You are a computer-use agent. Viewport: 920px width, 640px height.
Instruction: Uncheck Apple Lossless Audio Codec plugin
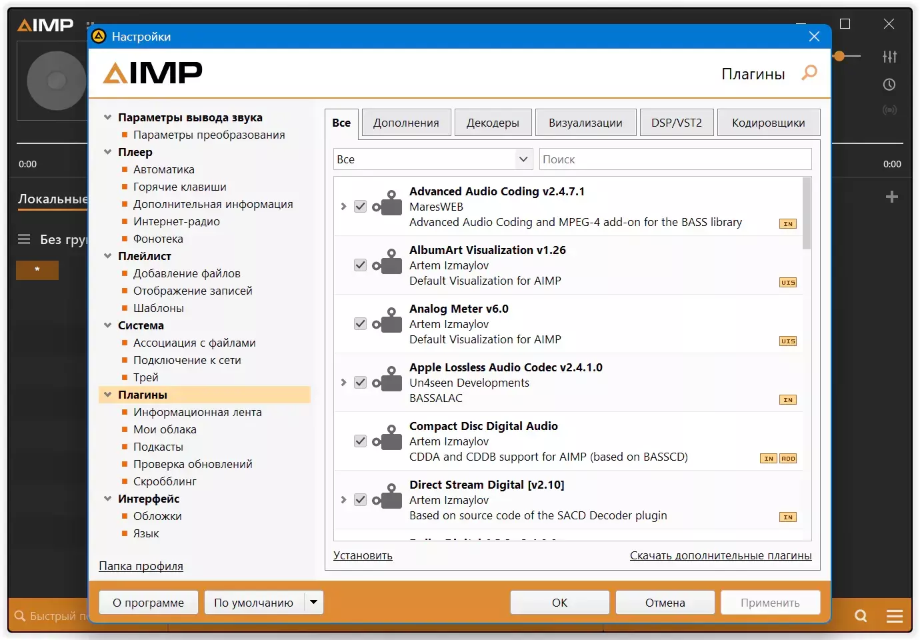(x=360, y=383)
